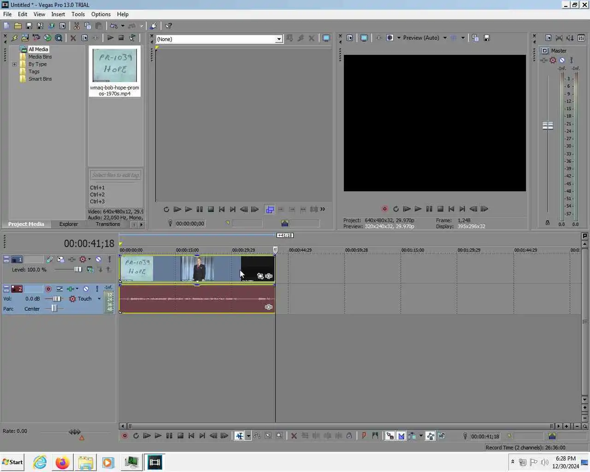Image resolution: width=590 pixels, height=472 pixels.
Task: Toggle Loop Playback in timeline transport
Action: click(x=136, y=436)
